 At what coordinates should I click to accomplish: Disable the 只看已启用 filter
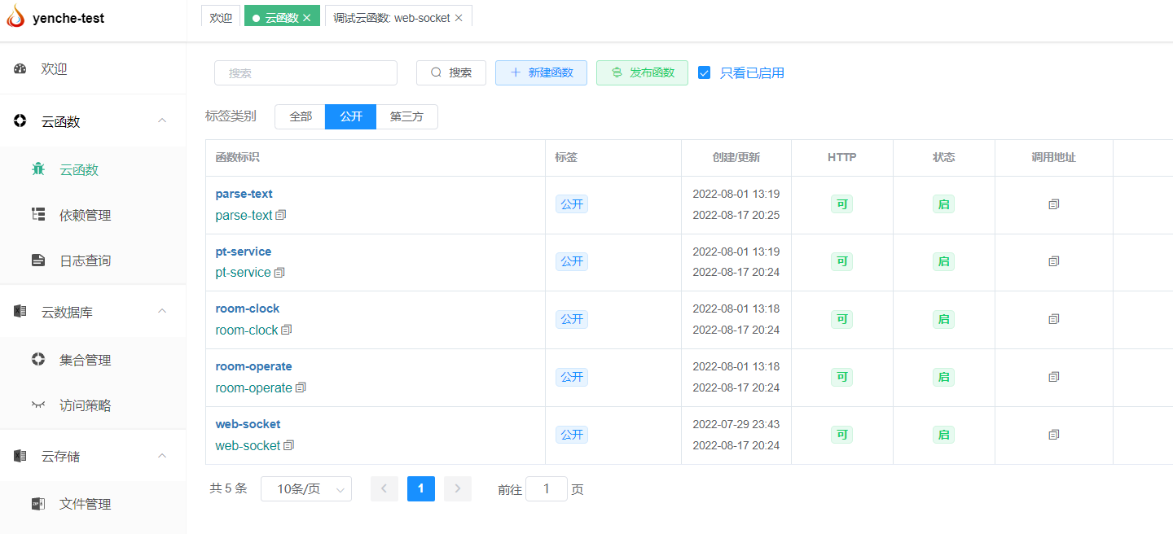(x=704, y=72)
